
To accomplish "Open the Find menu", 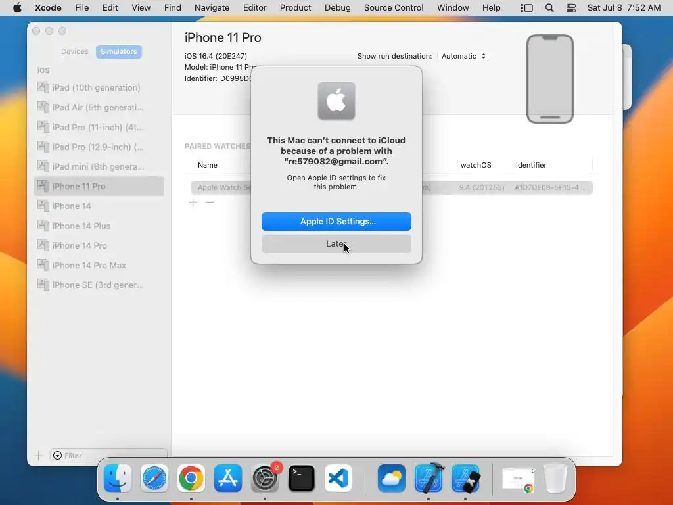I will pyautogui.click(x=173, y=8).
